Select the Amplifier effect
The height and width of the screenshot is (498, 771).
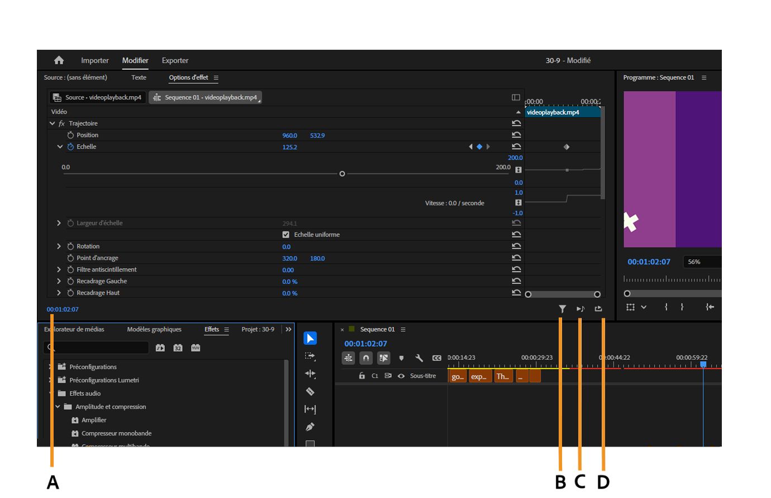[x=94, y=420]
